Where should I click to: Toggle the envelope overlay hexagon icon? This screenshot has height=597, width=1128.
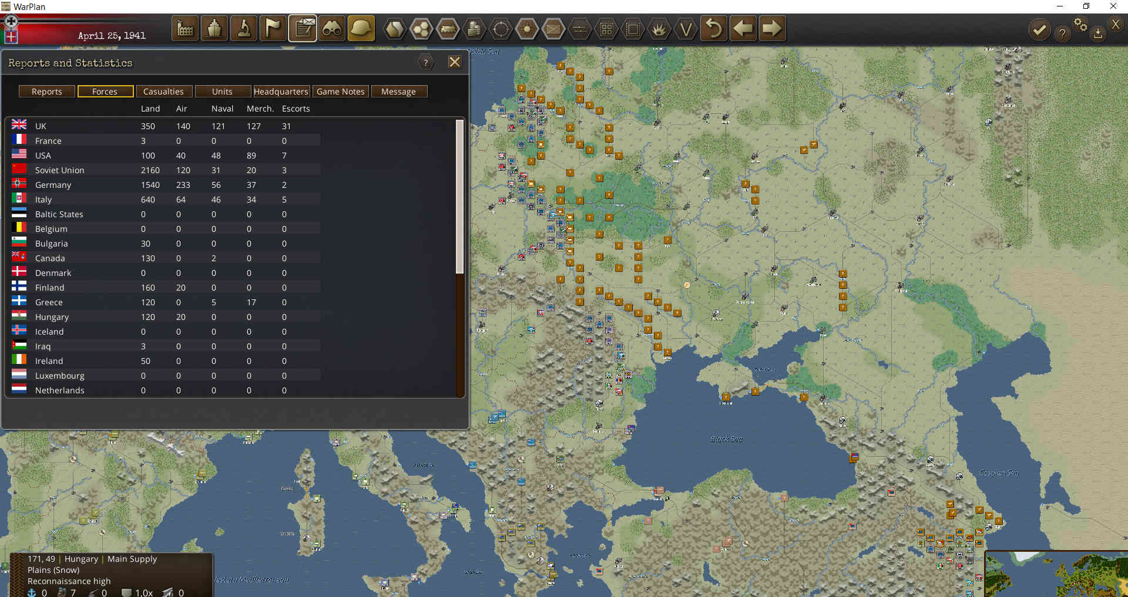coord(553,29)
